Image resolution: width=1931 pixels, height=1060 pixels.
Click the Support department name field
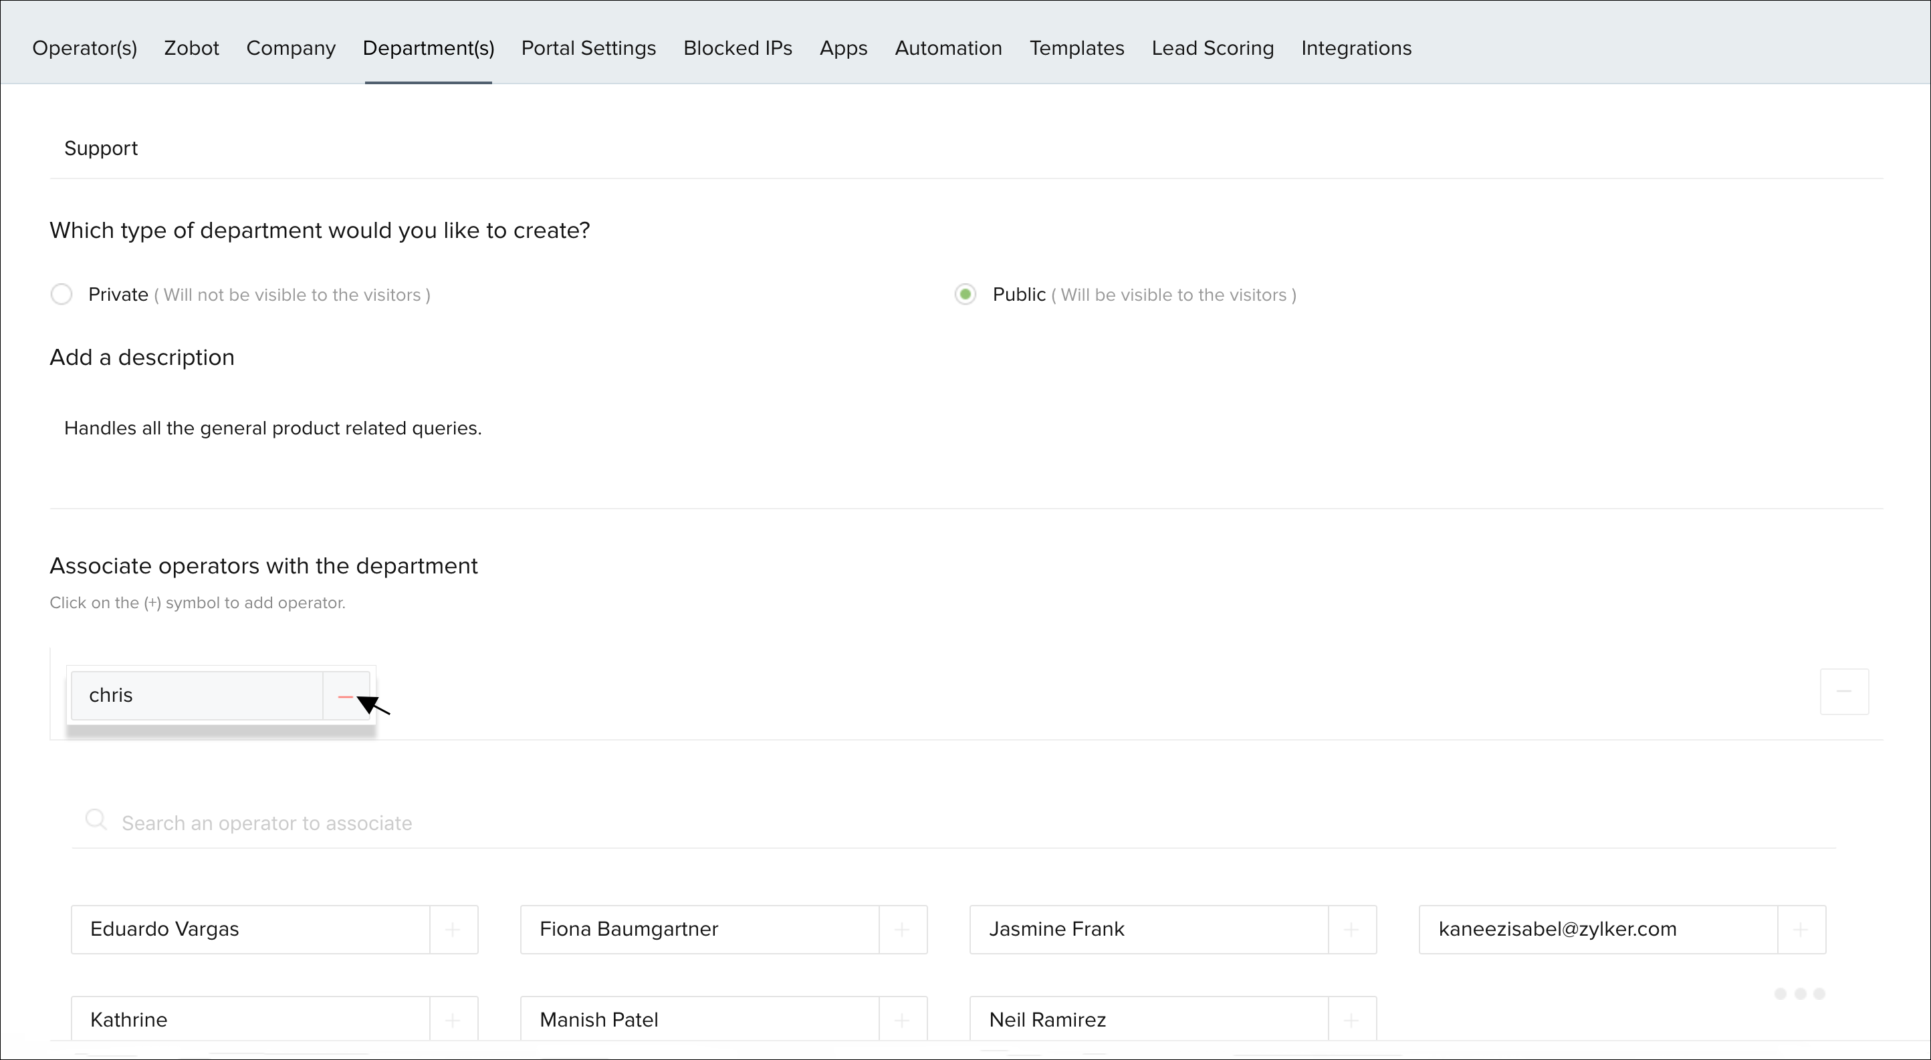966,148
